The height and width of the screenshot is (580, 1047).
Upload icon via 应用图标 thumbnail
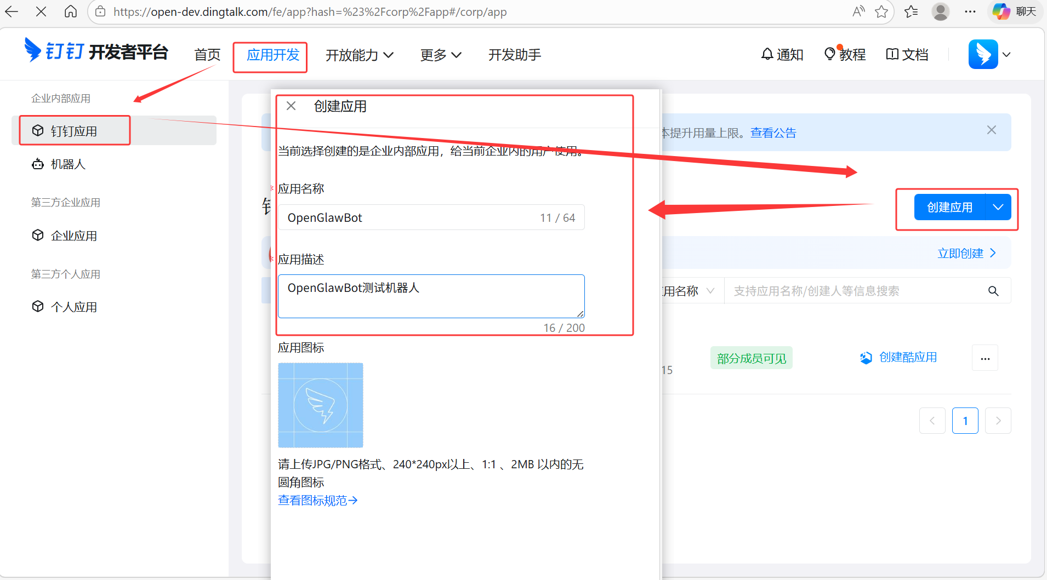pos(321,405)
